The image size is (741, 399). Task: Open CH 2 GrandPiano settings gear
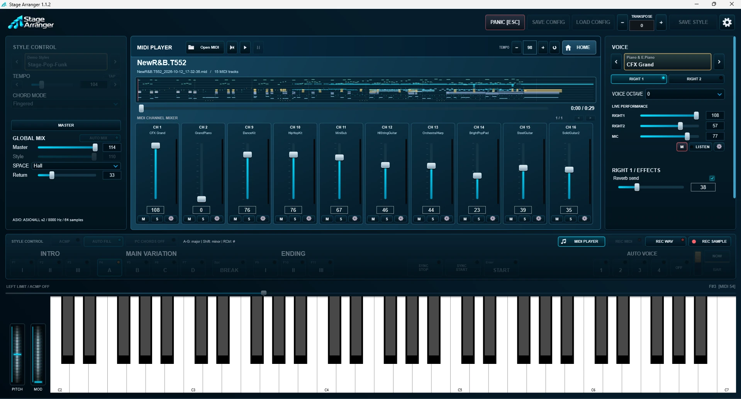tap(217, 219)
